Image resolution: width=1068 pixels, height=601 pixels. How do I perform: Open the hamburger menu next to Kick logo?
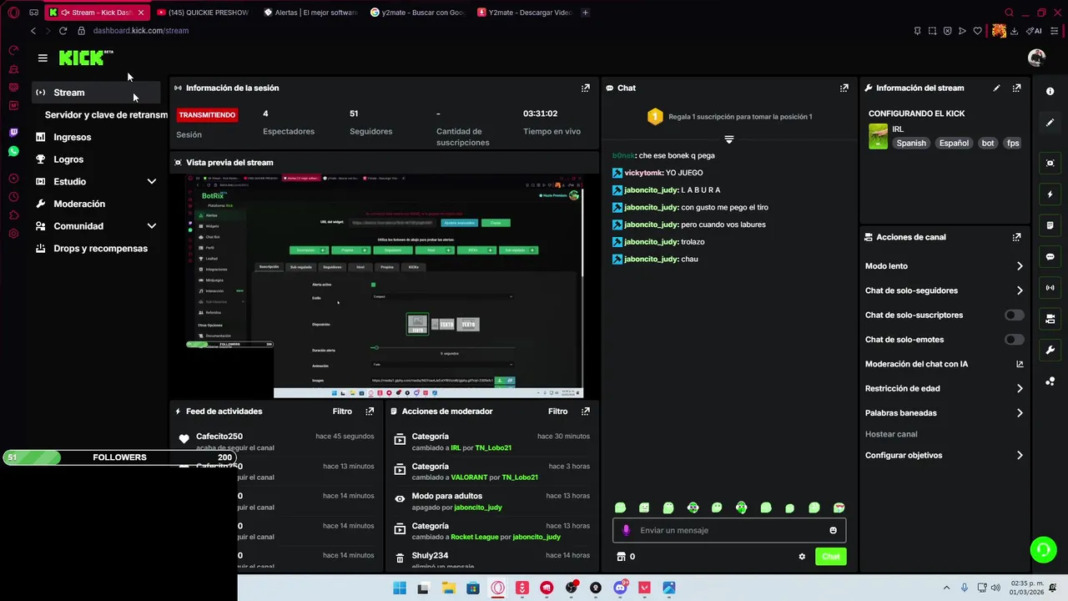(43, 58)
